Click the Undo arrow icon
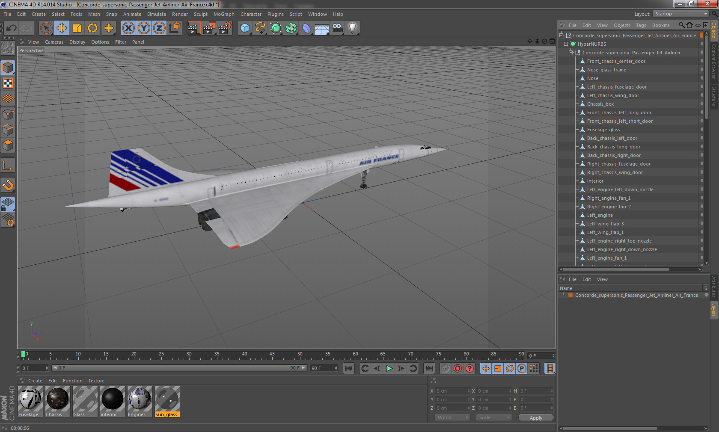The image size is (719, 432). coord(12,28)
